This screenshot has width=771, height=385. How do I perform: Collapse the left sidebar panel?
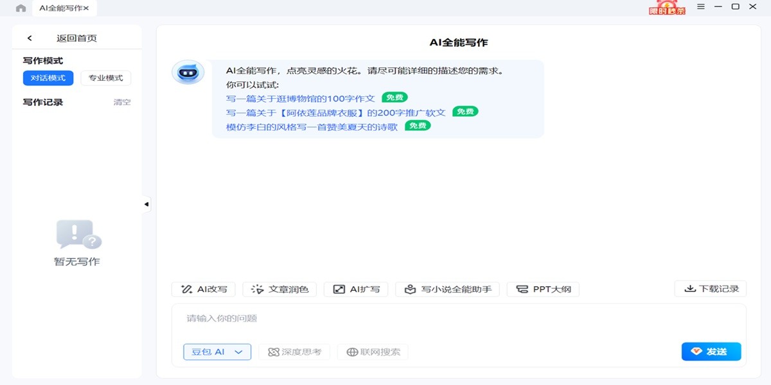(x=146, y=203)
